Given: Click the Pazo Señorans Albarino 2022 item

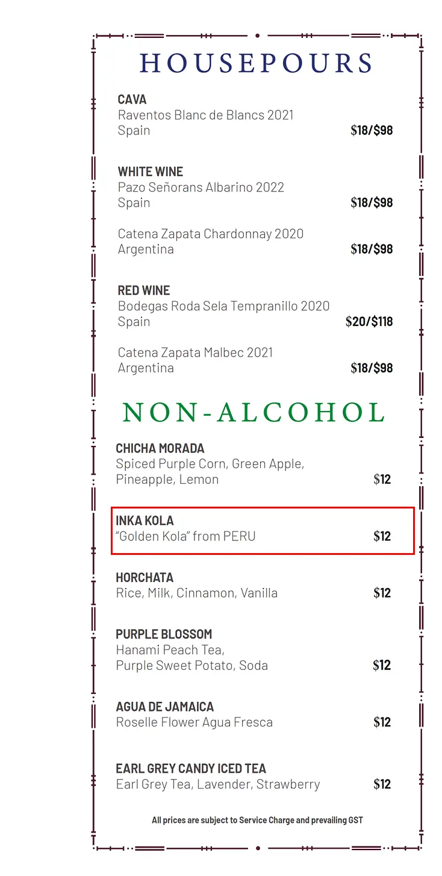Looking at the screenshot, I should point(255,195).
